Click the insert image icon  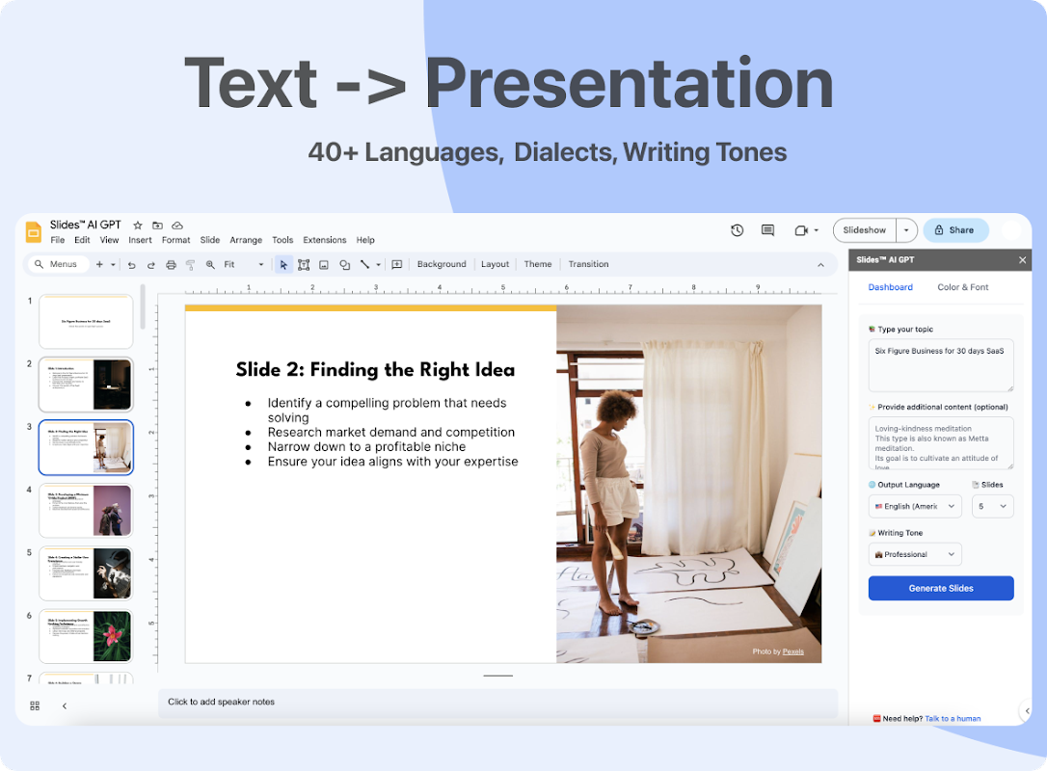point(324,265)
